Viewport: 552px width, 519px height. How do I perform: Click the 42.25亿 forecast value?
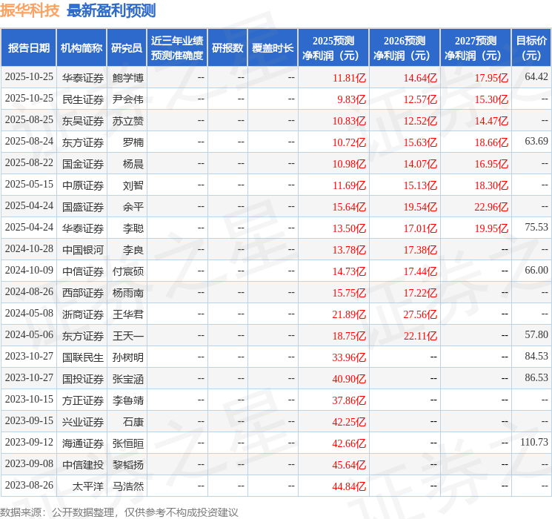coord(349,422)
